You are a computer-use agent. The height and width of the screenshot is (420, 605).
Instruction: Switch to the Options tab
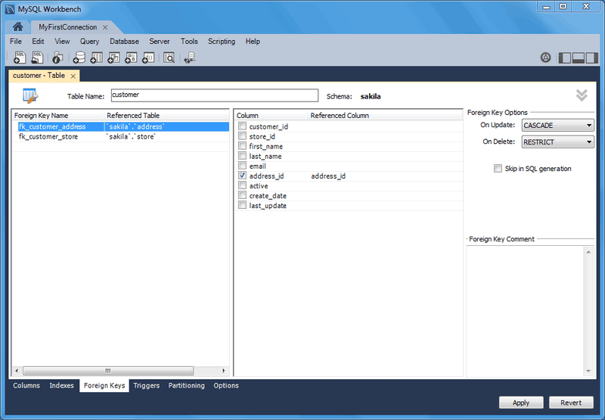(x=226, y=385)
